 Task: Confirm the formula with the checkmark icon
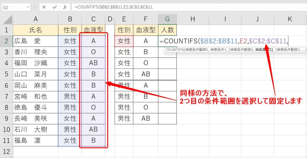55,7
